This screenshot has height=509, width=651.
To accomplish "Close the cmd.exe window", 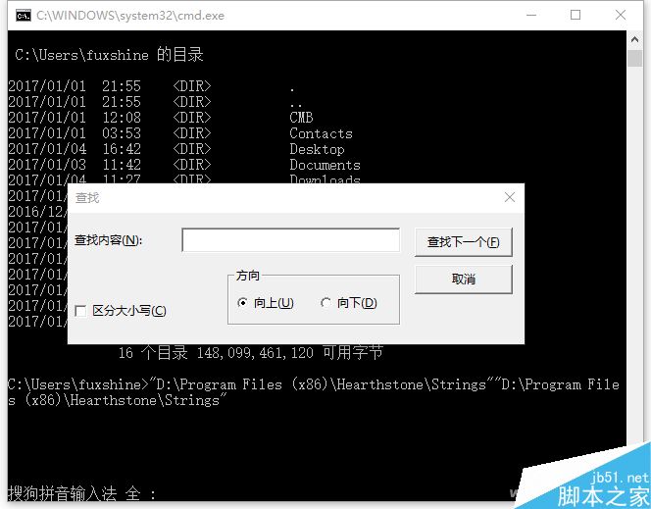I will click(x=621, y=15).
